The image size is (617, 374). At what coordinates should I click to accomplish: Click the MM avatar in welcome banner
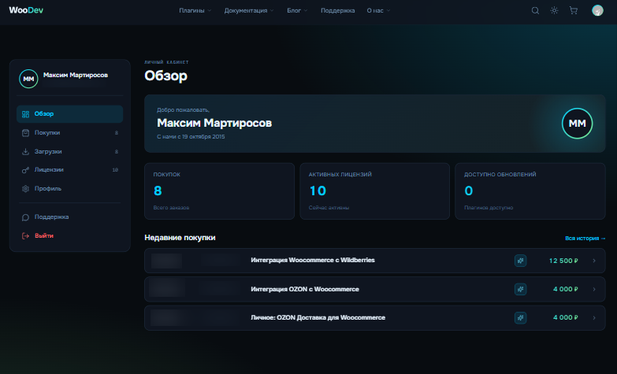pos(577,124)
